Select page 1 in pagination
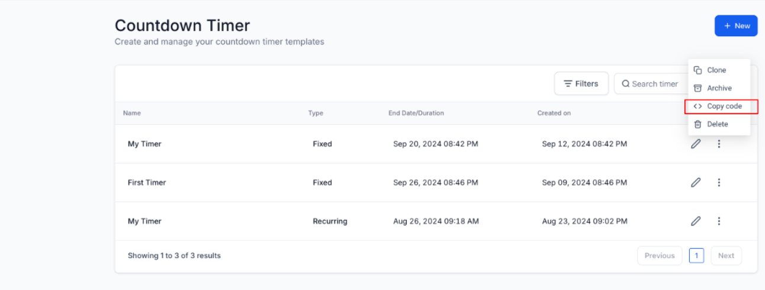The height and width of the screenshot is (290, 765). click(696, 256)
